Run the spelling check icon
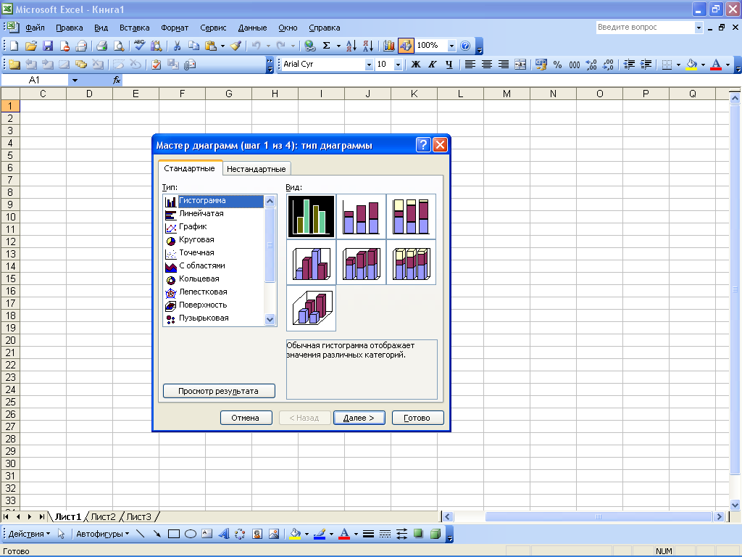This screenshot has width=742, height=557. (139, 46)
